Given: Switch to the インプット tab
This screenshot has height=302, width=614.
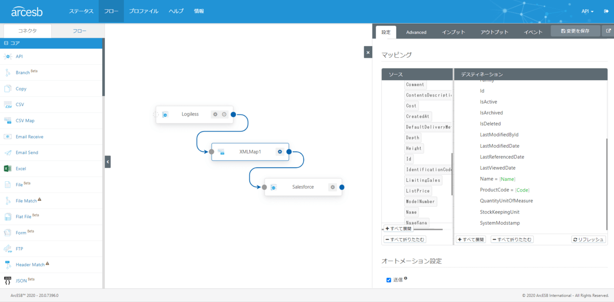Looking at the screenshot, I should (453, 32).
